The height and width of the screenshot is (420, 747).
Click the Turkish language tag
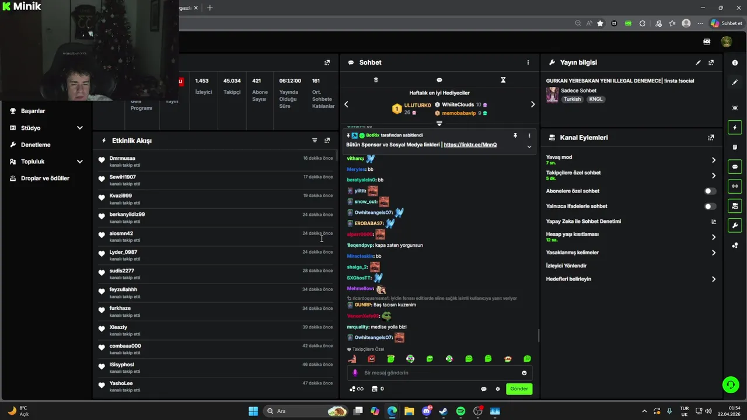coord(573,99)
